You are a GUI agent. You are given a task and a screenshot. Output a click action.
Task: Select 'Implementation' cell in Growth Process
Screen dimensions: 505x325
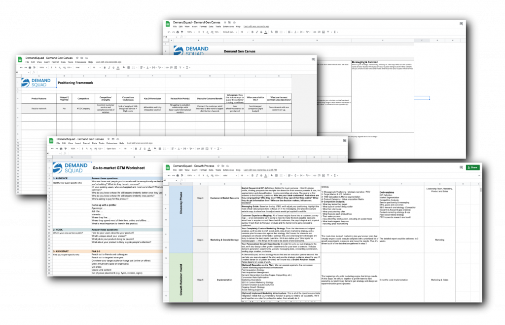[x=224, y=280]
